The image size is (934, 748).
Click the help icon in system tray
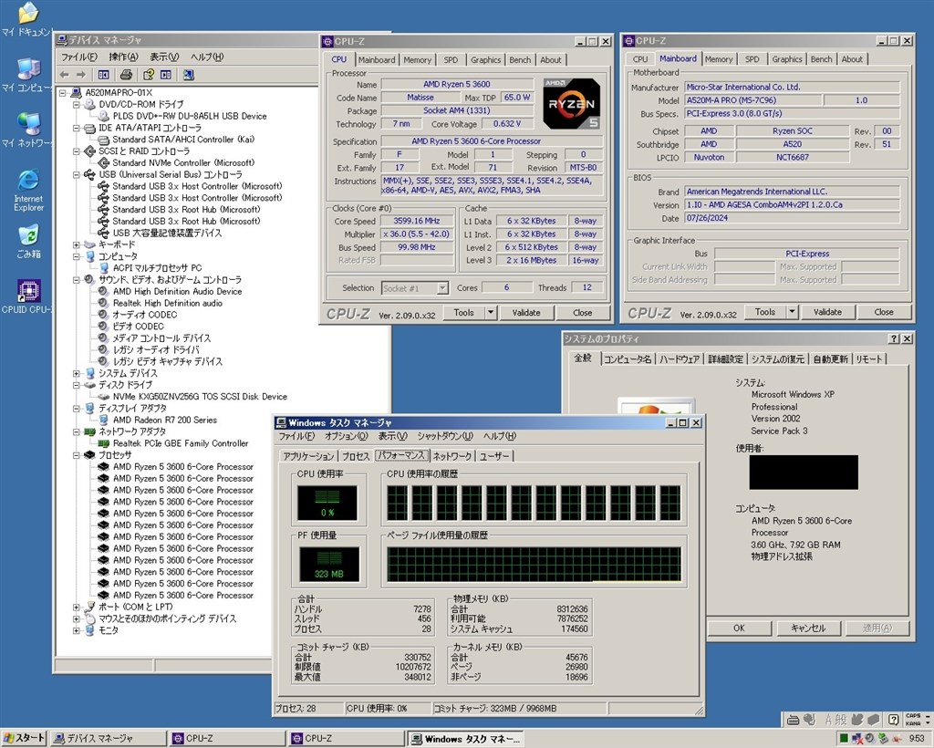(893, 720)
